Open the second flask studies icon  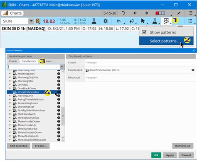click(155, 21)
